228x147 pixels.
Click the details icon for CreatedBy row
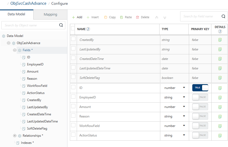(x=220, y=40)
